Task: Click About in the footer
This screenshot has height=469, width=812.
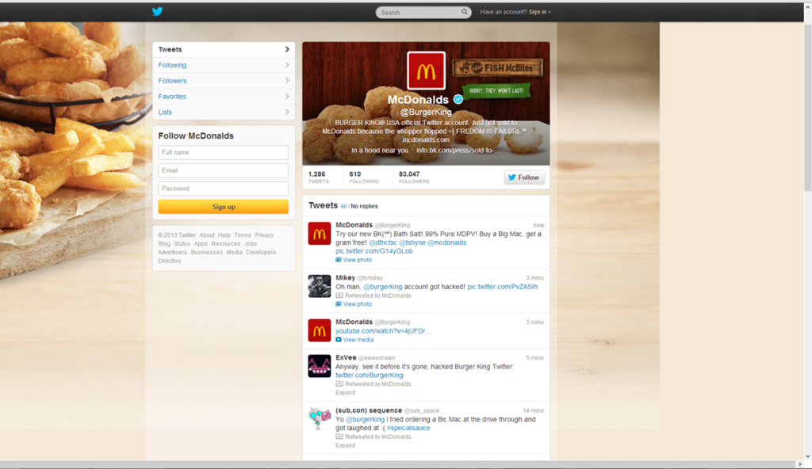Action: [207, 235]
